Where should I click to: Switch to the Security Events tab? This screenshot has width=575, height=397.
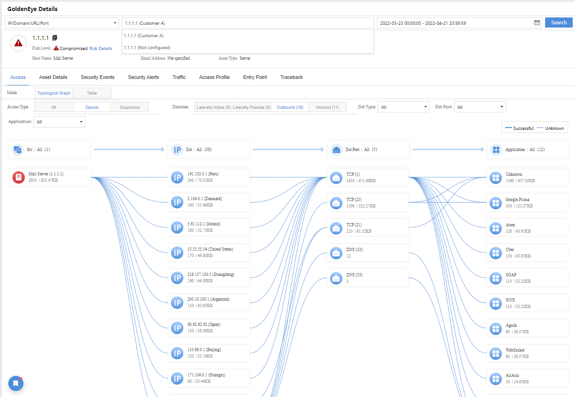click(97, 78)
